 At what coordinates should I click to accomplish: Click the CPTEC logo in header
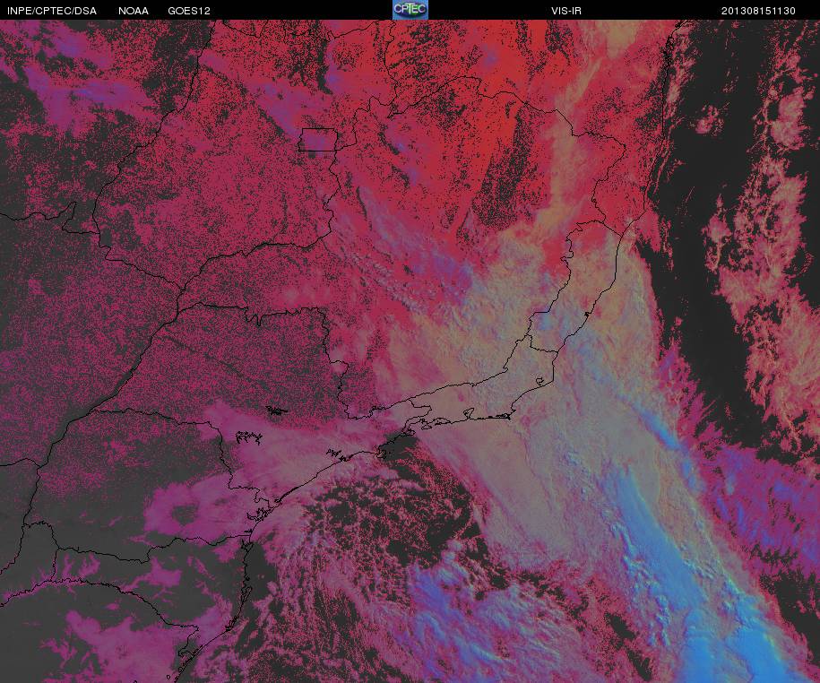click(x=410, y=10)
